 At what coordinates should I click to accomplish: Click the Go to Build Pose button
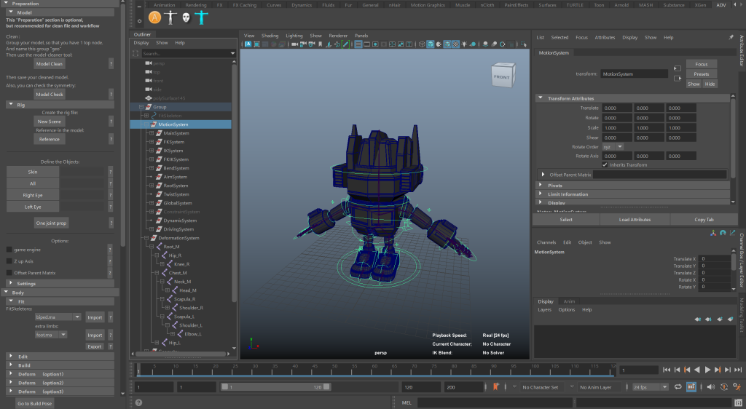click(x=34, y=403)
